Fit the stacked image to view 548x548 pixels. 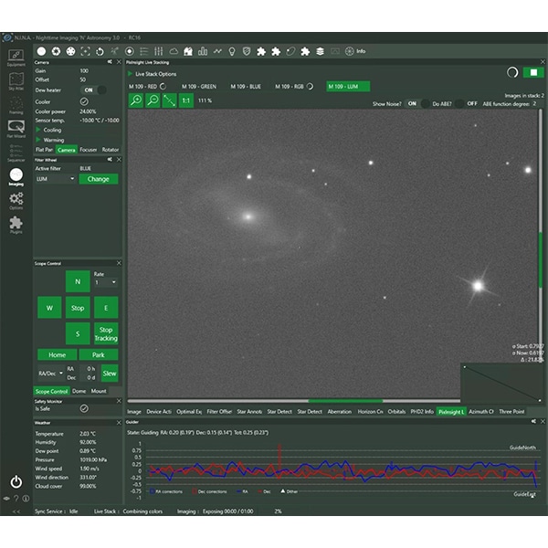[x=170, y=100]
